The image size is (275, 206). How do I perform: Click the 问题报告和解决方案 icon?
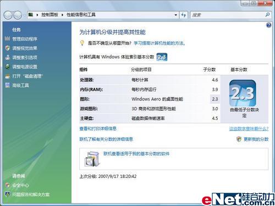click(8, 194)
